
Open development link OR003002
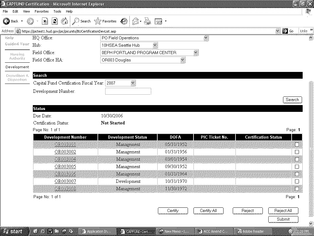click(x=65, y=152)
